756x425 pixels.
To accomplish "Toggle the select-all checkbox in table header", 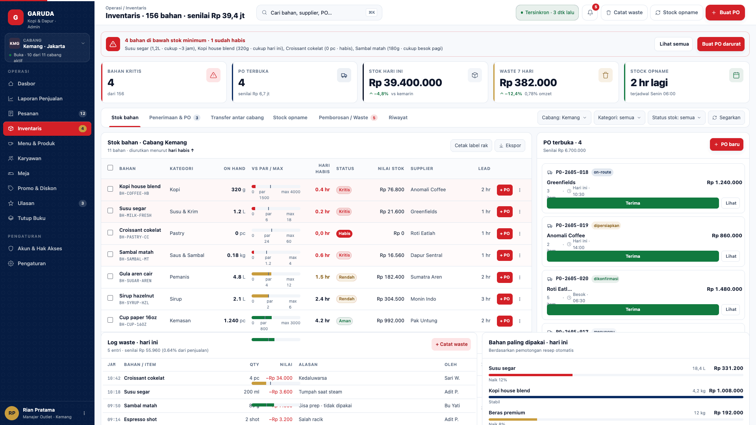I will click(x=110, y=168).
